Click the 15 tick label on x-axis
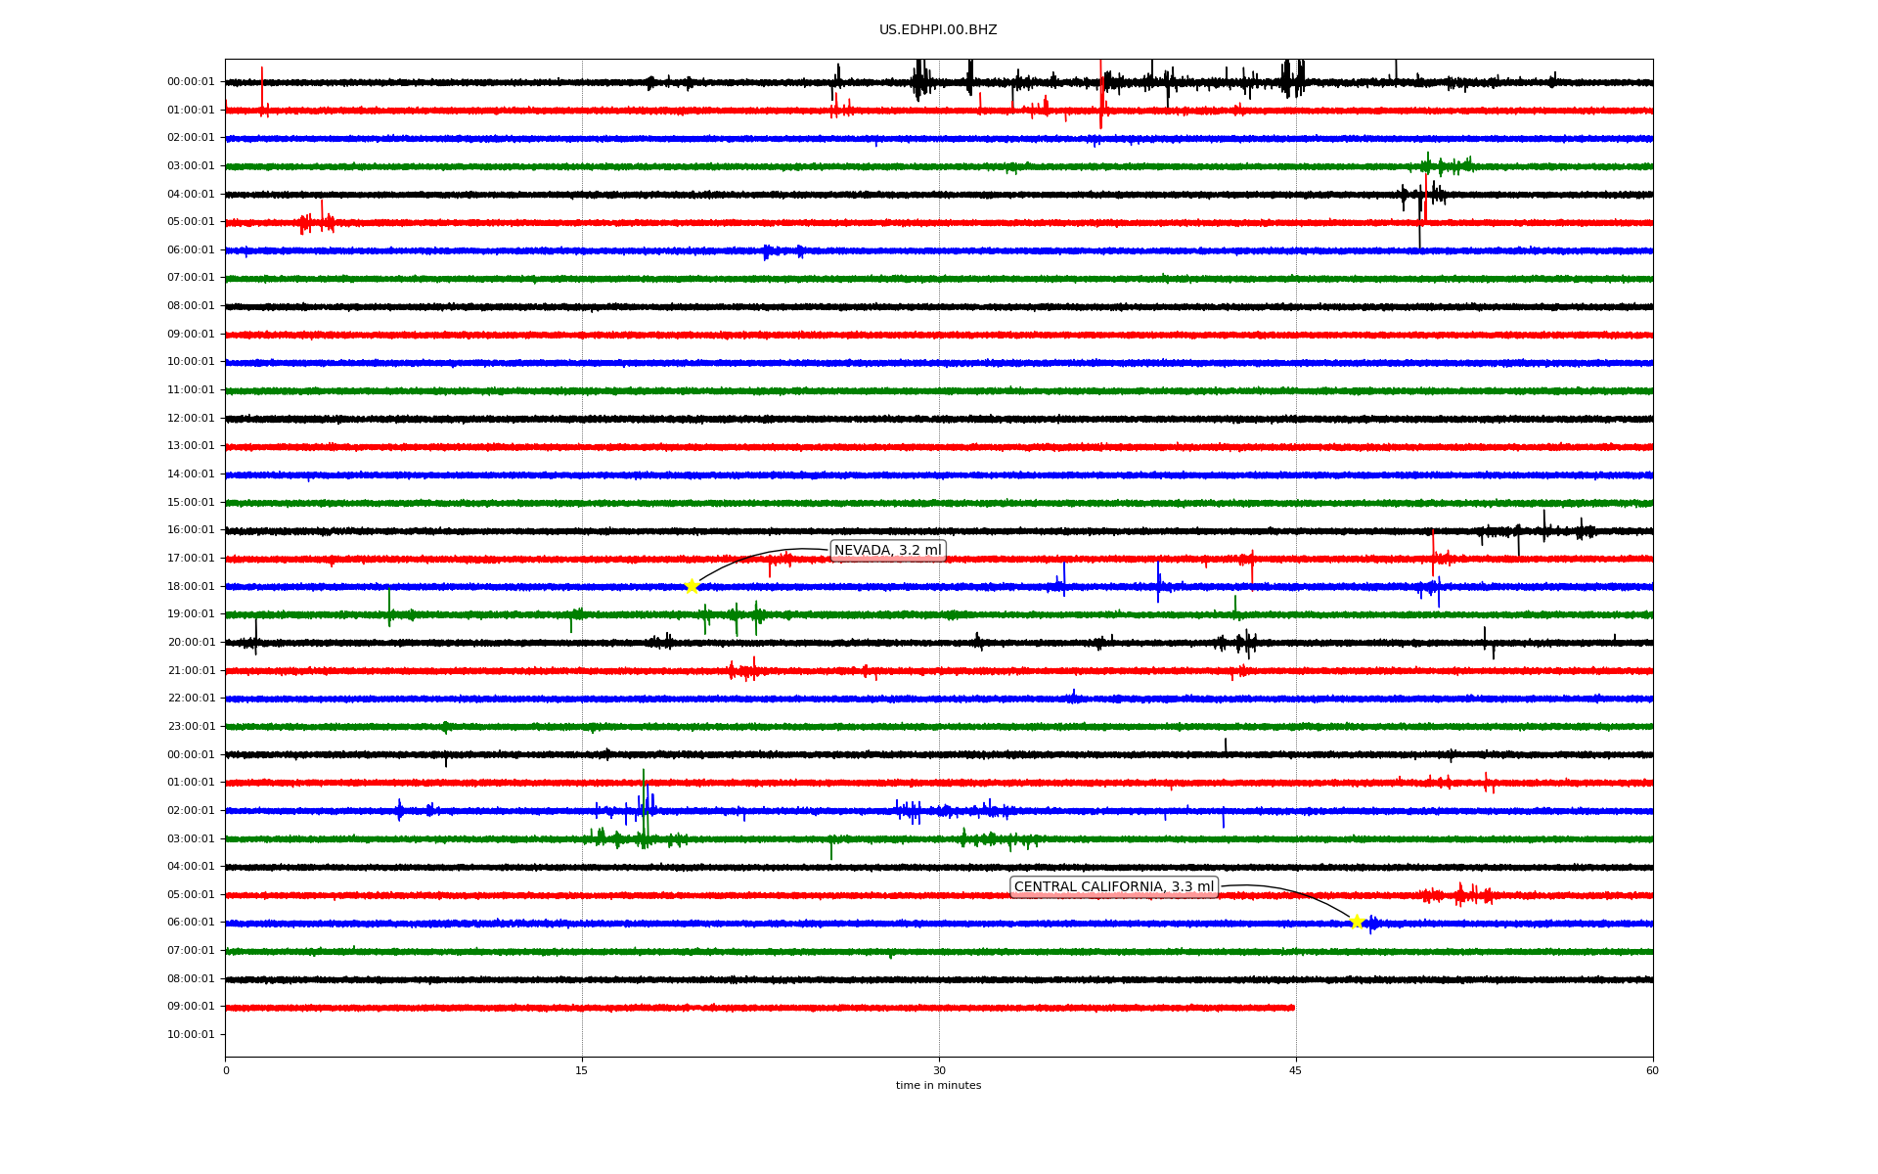Screen dimensions: 1878x1174 pyautogui.click(x=582, y=1070)
